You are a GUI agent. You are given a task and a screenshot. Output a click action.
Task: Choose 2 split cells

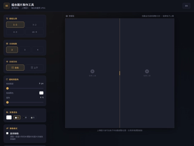(x=12, y=50)
